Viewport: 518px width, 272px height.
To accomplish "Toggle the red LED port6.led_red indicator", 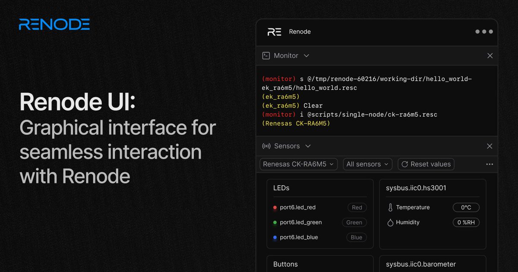I will click(x=275, y=207).
